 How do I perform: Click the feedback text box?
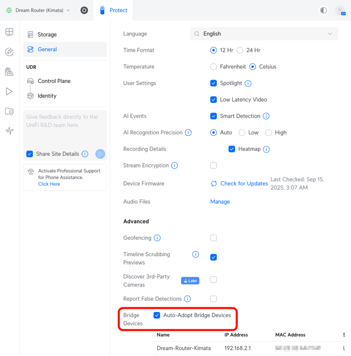(x=65, y=129)
